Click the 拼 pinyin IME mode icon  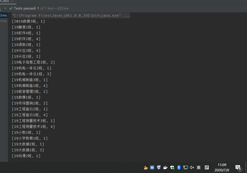[x=207, y=167]
